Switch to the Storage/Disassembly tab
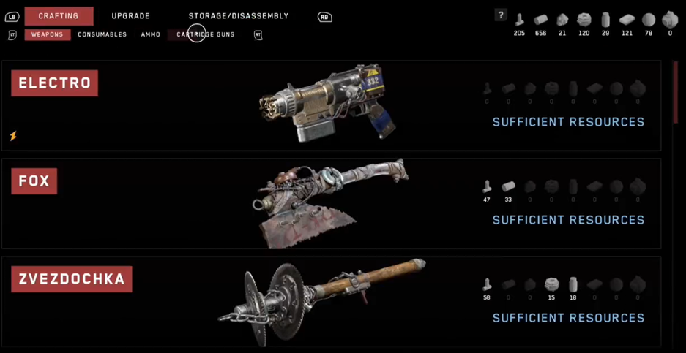The height and width of the screenshot is (353, 686). [x=239, y=16]
